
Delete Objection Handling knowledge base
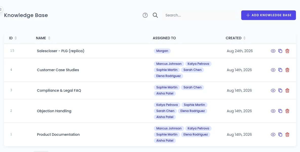(287, 111)
